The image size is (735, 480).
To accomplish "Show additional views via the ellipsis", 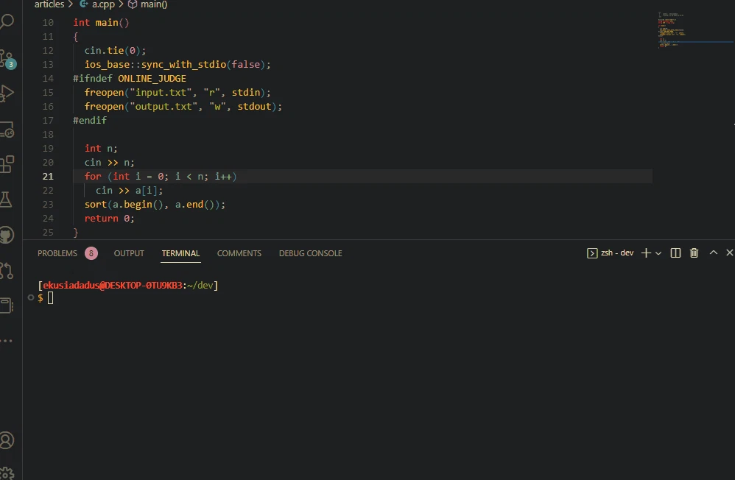I will point(6,341).
